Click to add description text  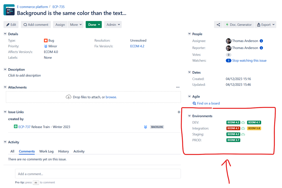[x=25, y=75]
